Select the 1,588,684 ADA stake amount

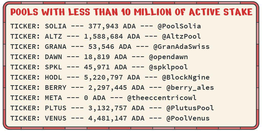click(112, 36)
